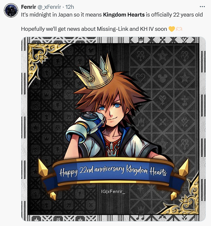The image size is (211, 226).
Task: Click the Missing-Link and KH IV sentence
Action: point(94,29)
